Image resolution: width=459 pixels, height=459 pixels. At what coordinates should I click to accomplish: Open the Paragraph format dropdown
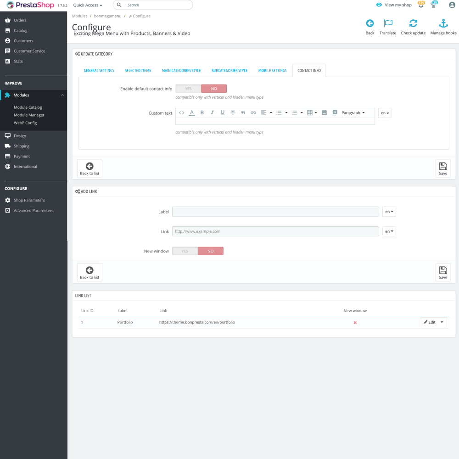(x=353, y=112)
